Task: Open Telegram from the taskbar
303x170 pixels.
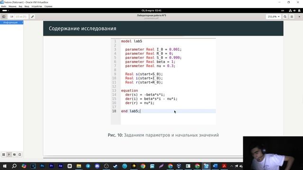Action: [88, 166]
